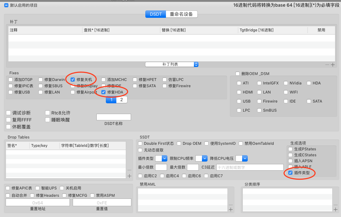Disable the 插件类型 generate option

click(x=290, y=173)
